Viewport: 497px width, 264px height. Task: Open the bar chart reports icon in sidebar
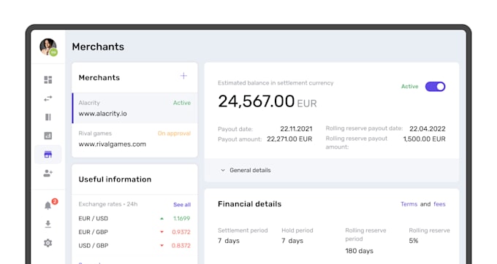pyautogui.click(x=48, y=136)
